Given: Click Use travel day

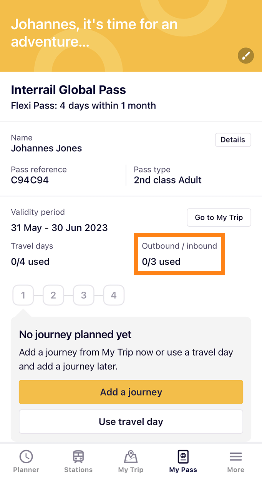Looking at the screenshot, I should (131, 421).
